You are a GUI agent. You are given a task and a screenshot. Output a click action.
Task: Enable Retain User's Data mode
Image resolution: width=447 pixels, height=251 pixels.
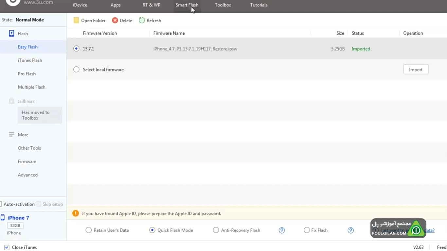point(88,230)
